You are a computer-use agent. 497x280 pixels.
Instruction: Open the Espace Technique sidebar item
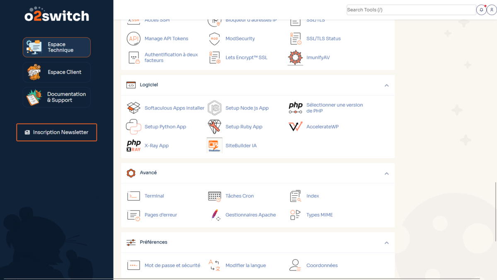coord(57,47)
